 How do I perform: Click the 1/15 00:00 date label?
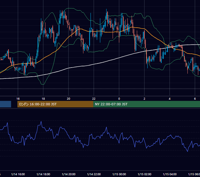119,174
